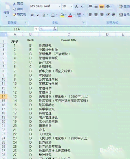Select the Format Painter (格式刷) brush
Viewport: 130px width, 159px height.
[15, 15]
